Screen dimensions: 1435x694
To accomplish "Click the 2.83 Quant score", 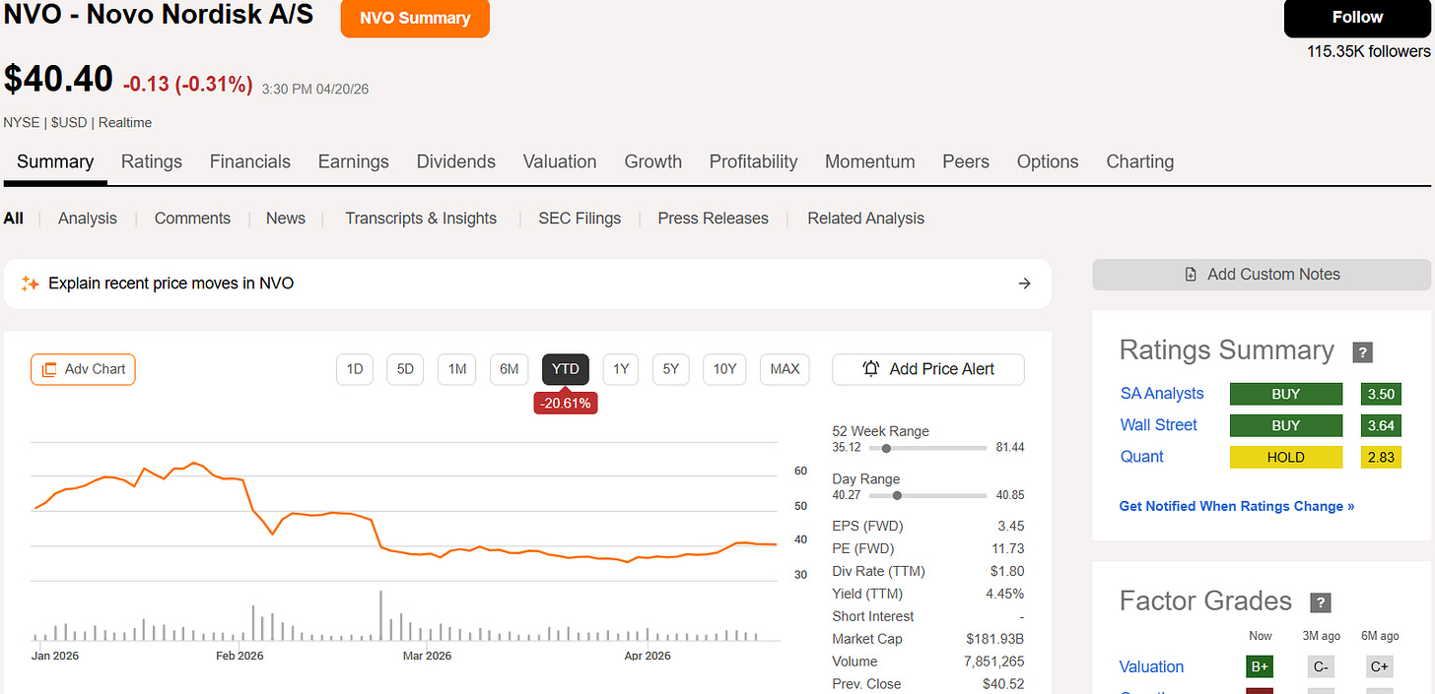I will 1381,457.
